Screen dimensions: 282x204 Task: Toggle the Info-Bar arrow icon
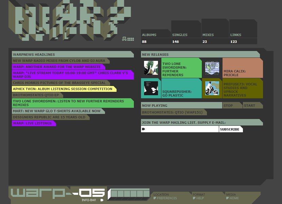102,200
